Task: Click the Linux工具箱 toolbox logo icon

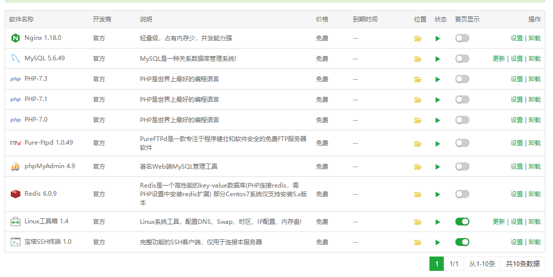Action: click(15, 222)
